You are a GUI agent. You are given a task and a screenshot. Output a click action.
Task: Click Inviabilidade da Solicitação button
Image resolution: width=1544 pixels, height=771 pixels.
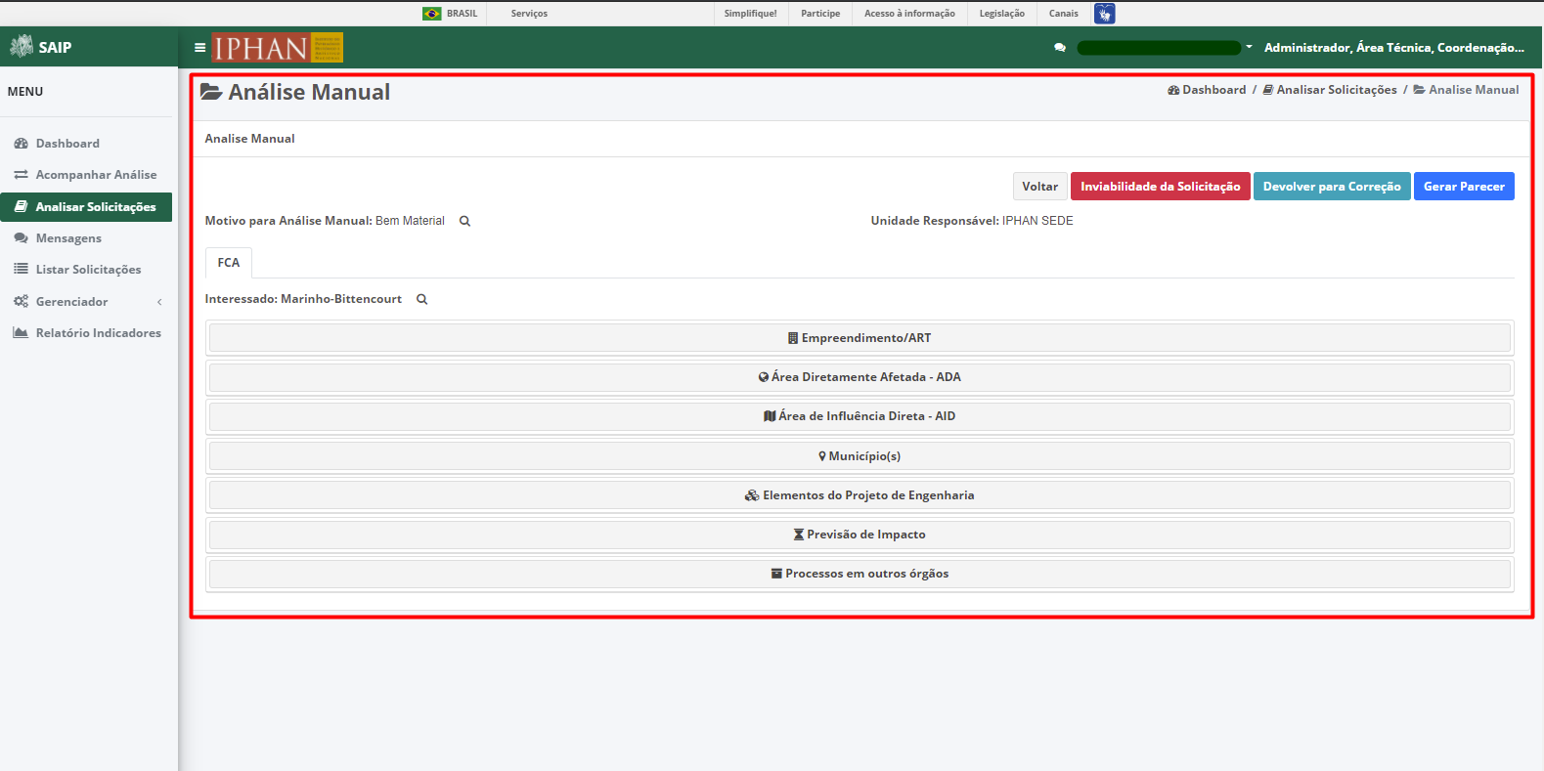[x=1160, y=187]
